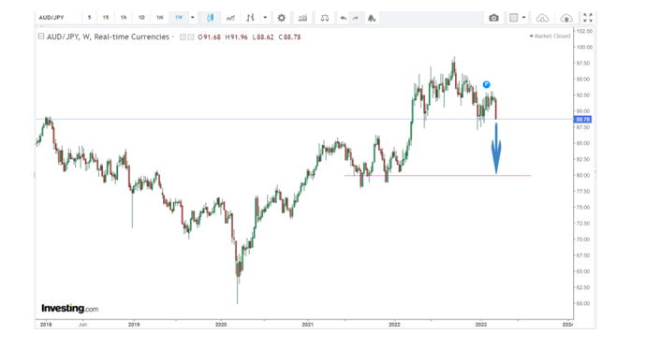
Task: Save chart to cloud upload icon
Action: pos(566,18)
